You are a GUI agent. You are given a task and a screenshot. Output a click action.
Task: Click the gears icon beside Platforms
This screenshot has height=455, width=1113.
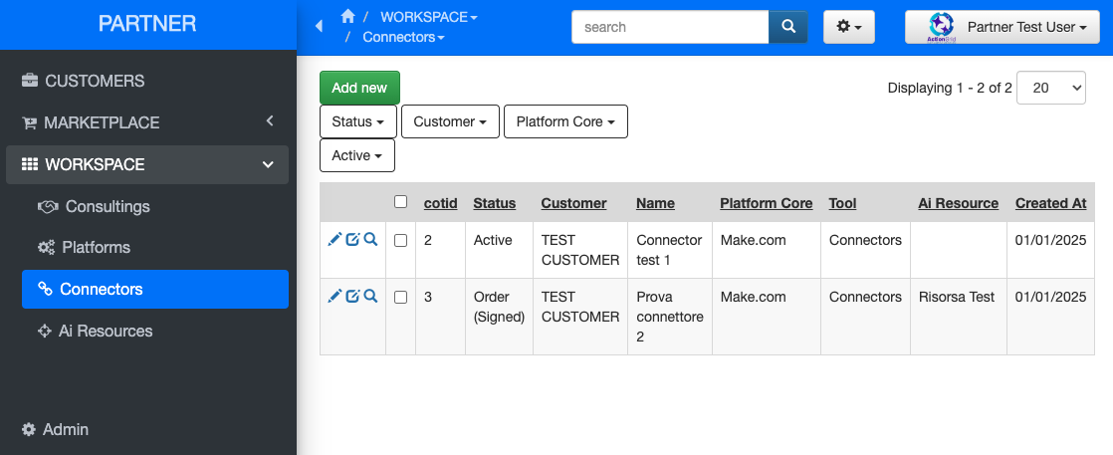point(46,248)
